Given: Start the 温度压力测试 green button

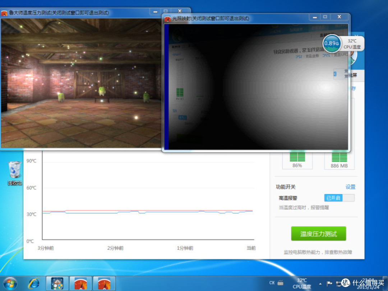Looking at the screenshot, I should point(318,234).
